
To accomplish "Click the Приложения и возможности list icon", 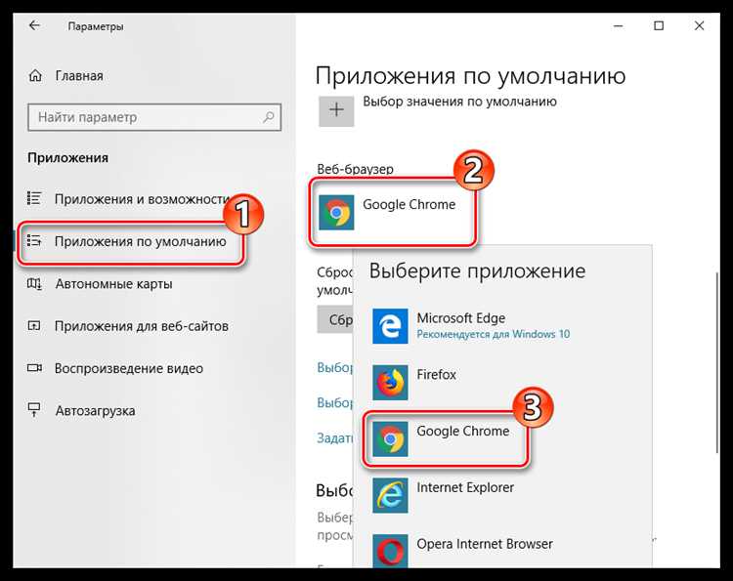I will (x=34, y=198).
